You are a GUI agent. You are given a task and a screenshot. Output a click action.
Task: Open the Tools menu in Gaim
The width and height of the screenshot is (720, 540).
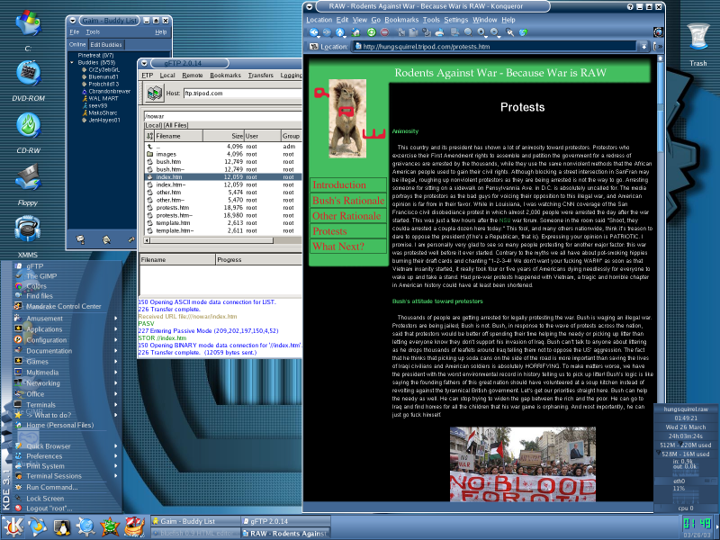[x=93, y=32]
